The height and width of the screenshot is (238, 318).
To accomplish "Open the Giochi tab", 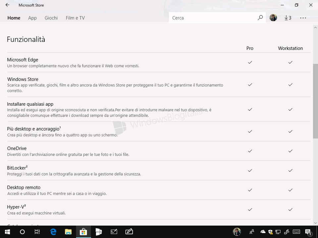I will (51, 18).
